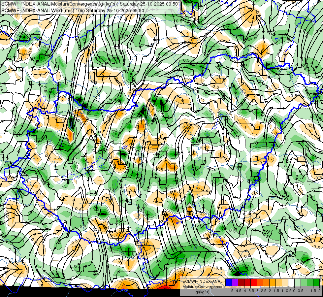Click the -5 value on the legend scale
This screenshot has height=297, width=323.
click(x=232, y=291)
